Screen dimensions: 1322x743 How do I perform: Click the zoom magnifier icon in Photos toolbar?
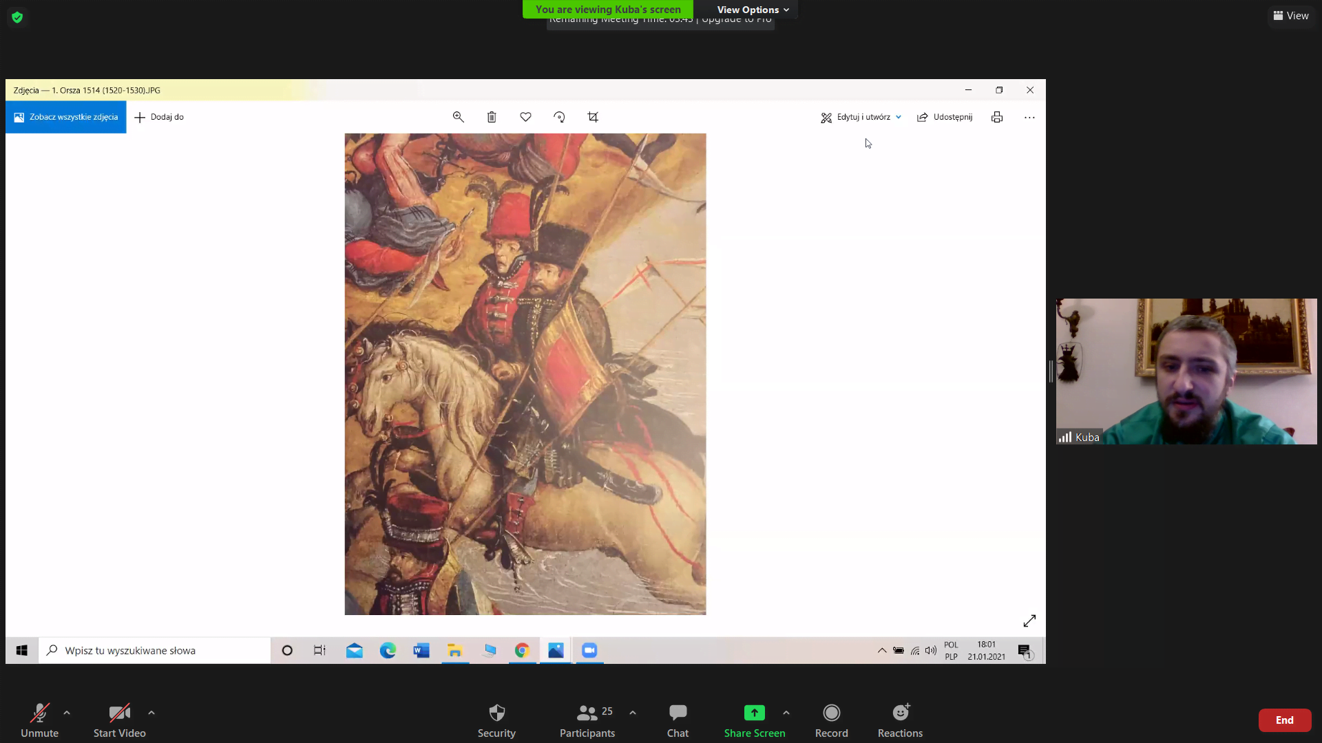(x=458, y=117)
